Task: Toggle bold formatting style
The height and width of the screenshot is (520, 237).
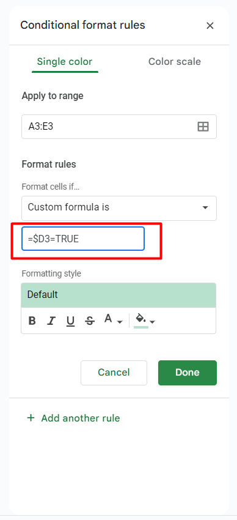Action: (32, 321)
